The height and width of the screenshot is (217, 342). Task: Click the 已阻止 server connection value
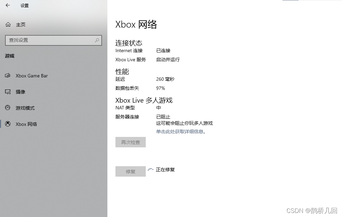[163, 117]
